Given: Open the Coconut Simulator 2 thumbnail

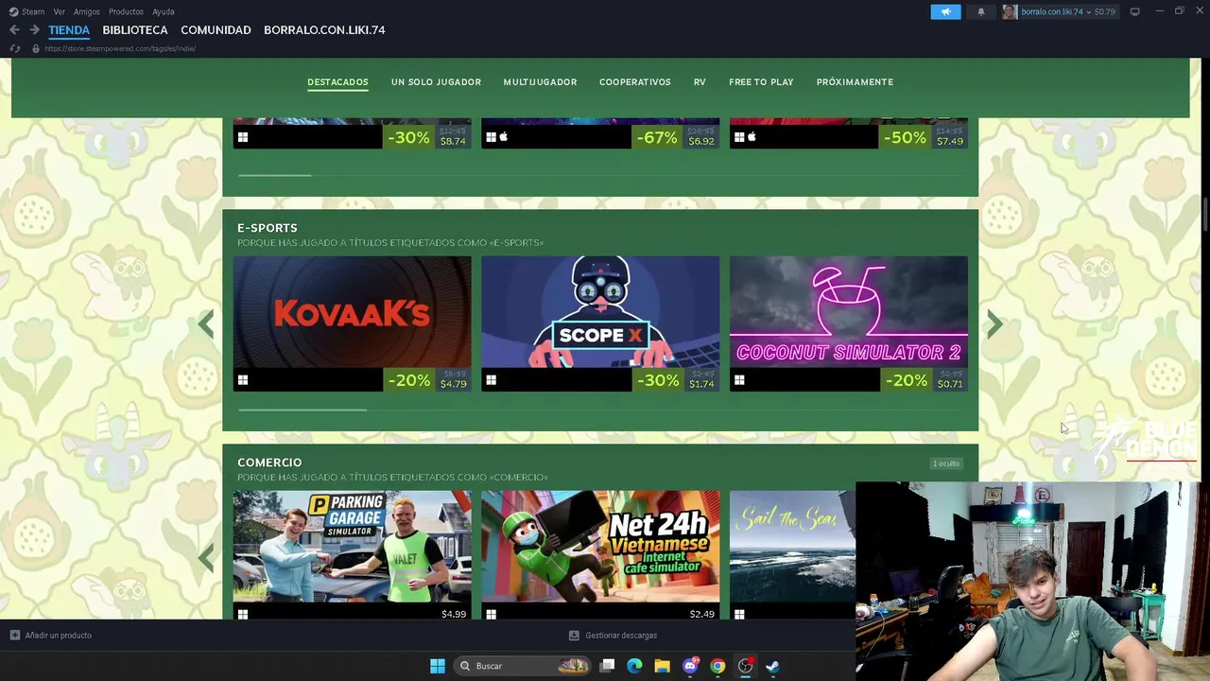Looking at the screenshot, I should tap(848, 312).
